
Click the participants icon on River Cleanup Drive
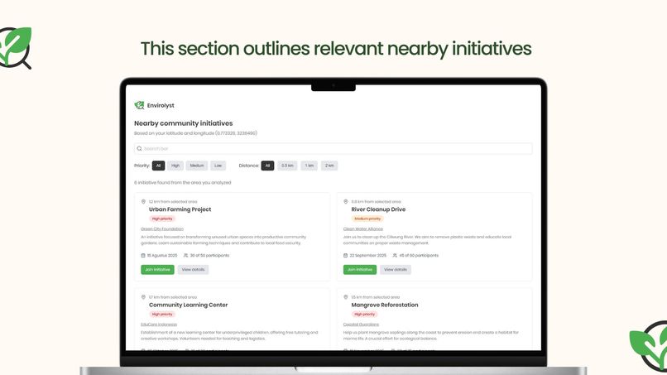[395, 256]
